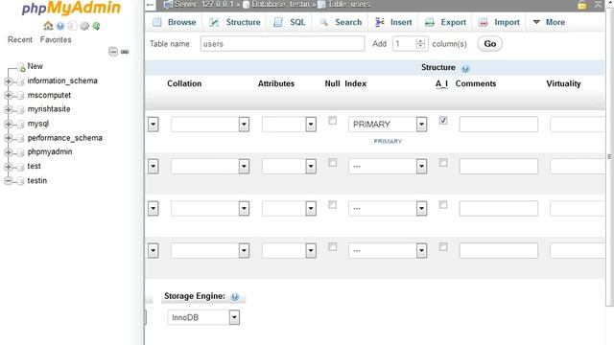Open the SQL tab
Viewport: 614px width, 345px height.
(290, 22)
